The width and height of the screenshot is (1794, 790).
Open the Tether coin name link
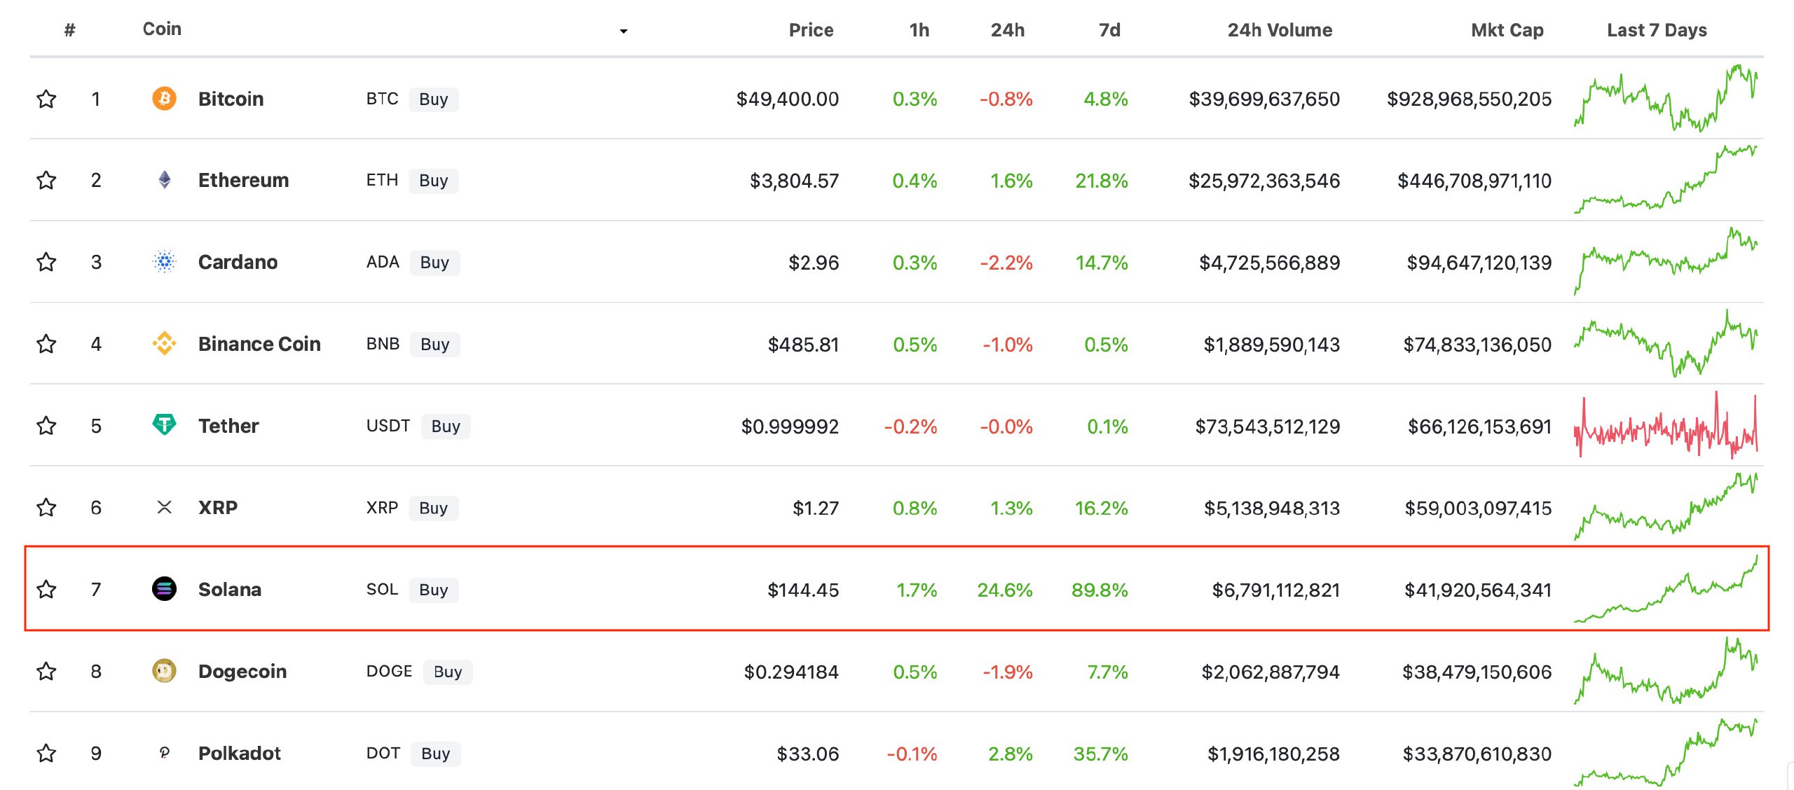point(228,425)
